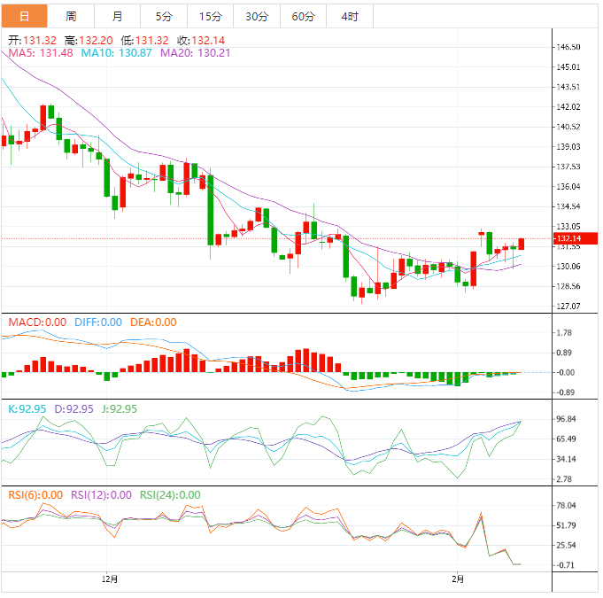Click the K:92.95 KDJ label

[27, 409]
